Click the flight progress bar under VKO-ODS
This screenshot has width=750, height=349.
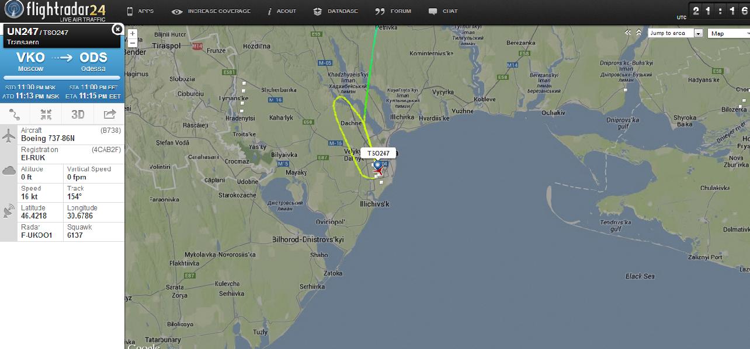[x=62, y=77]
